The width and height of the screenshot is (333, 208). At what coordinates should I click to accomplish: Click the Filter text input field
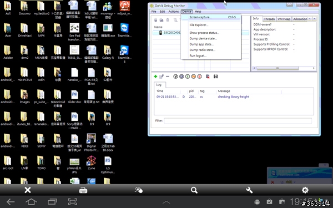point(238,121)
